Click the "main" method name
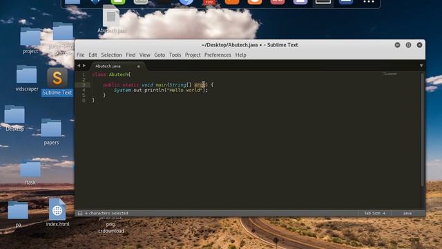The width and height of the screenshot is (442, 249). coord(161,84)
